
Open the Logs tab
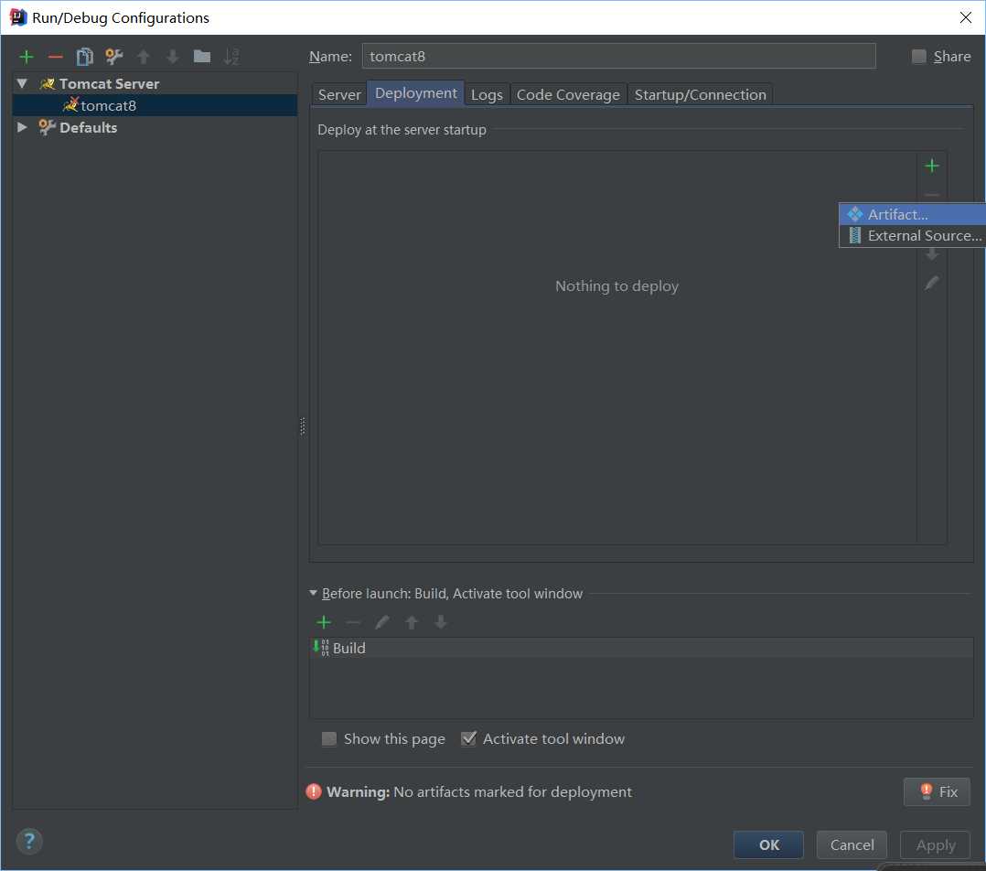[x=487, y=95]
